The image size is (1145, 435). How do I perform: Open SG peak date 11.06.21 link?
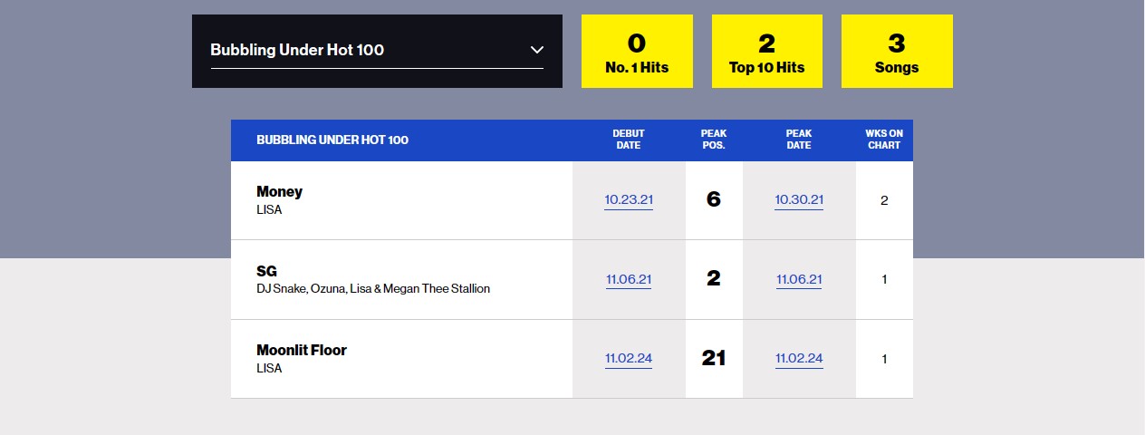(x=799, y=279)
